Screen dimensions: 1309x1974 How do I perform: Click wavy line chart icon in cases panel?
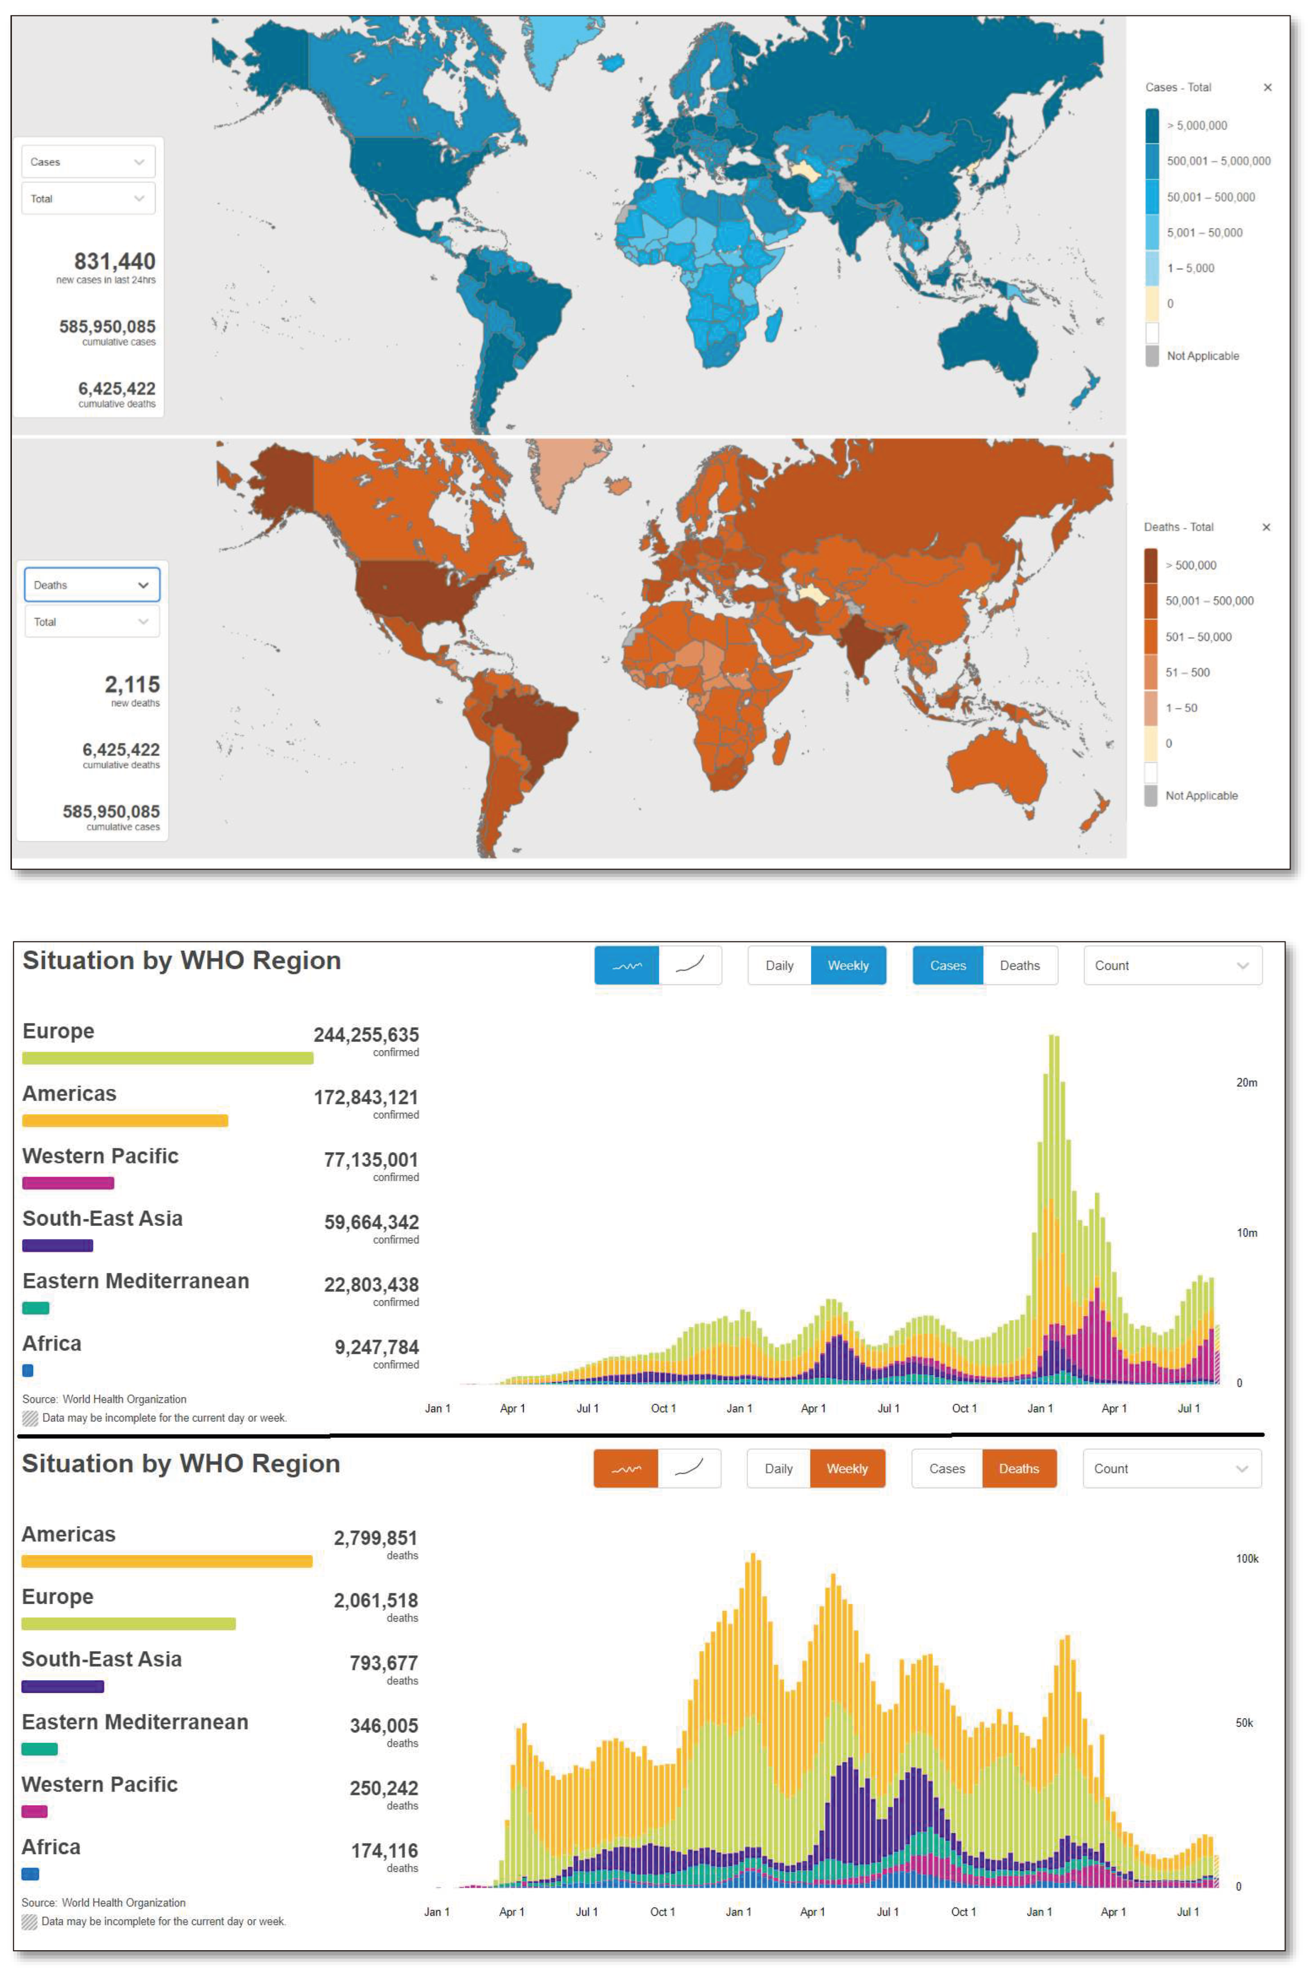click(626, 966)
